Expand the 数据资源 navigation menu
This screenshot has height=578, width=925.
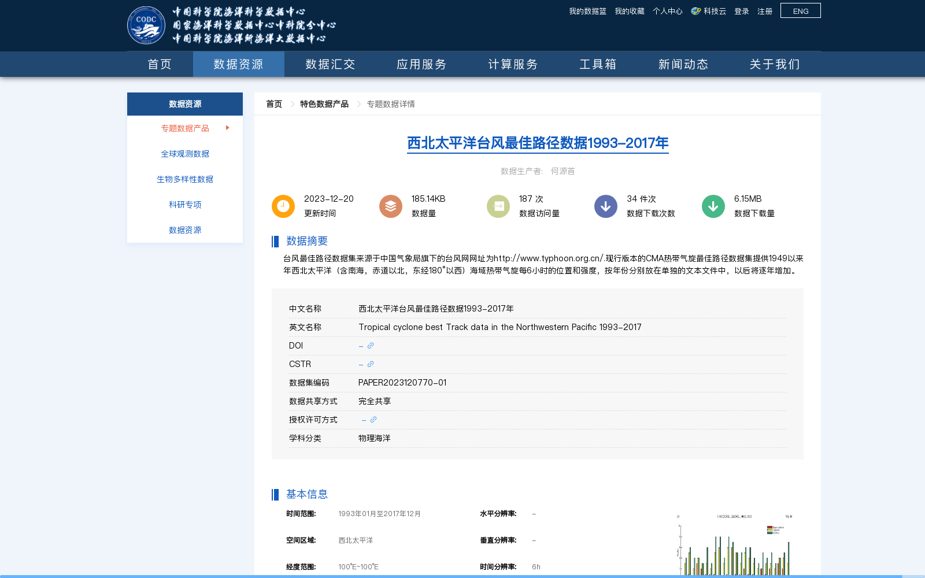tap(238, 64)
